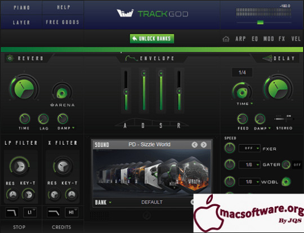
Task: Select the X filter slope shape icon
Action: [53, 212]
